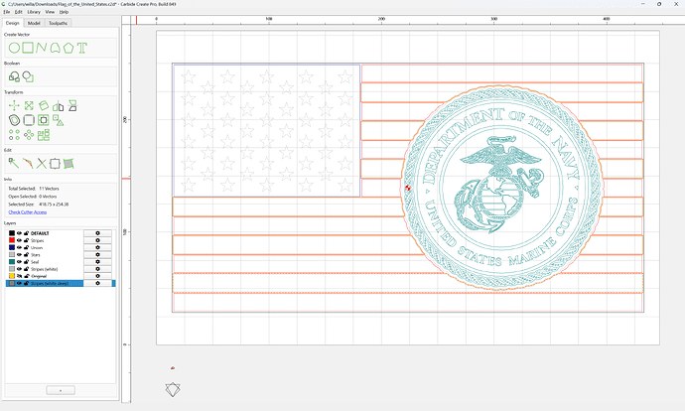Toggle visibility of the Stars layer
Viewport: 685px width, 411px height.
(19, 254)
